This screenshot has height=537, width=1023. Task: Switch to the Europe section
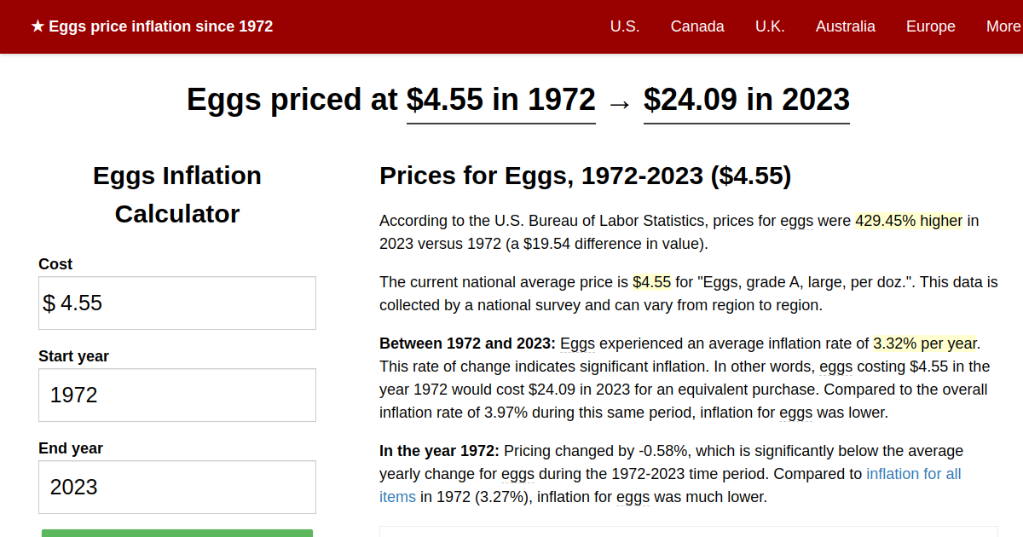pos(930,26)
